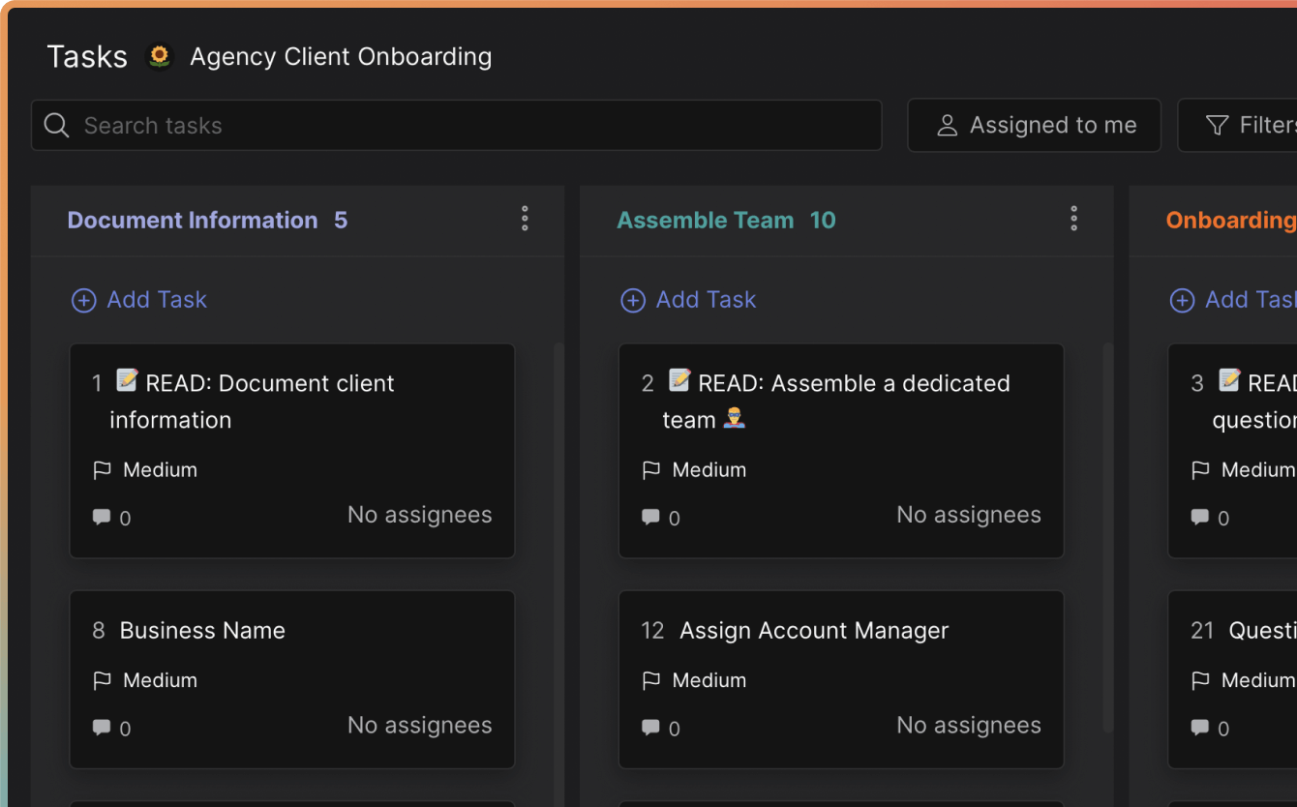This screenshot has height=807, width=1297.
Task: Select the funnel icon on the Filters button
Action: (1216, 125)
